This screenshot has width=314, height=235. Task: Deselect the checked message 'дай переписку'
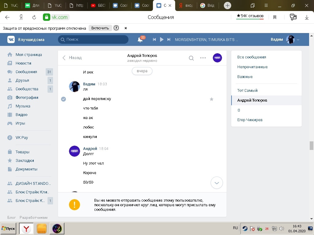pos(63,99)
